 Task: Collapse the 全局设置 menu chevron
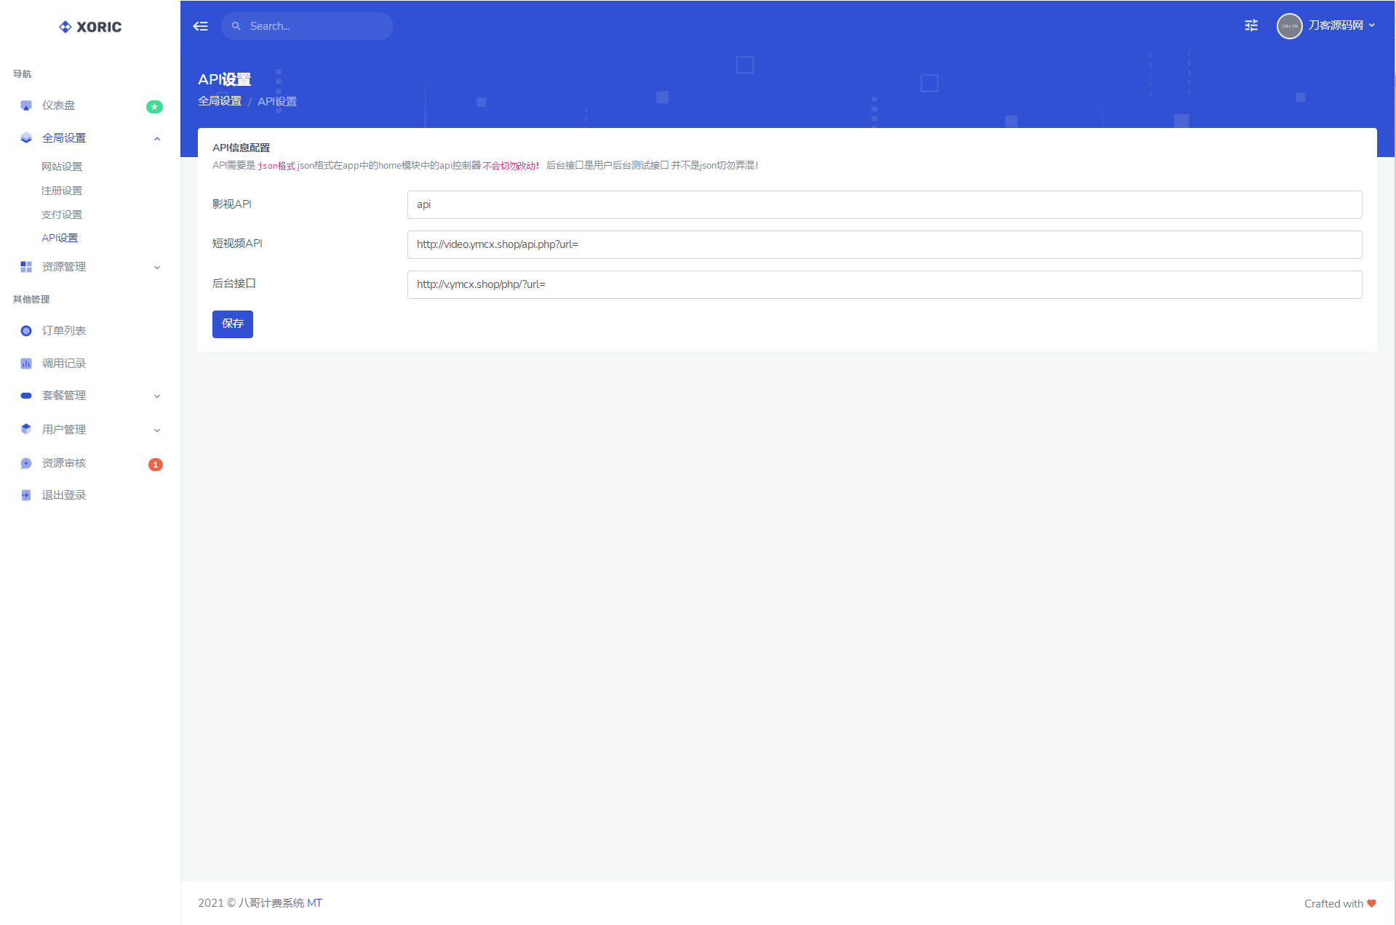click(157, 138)
